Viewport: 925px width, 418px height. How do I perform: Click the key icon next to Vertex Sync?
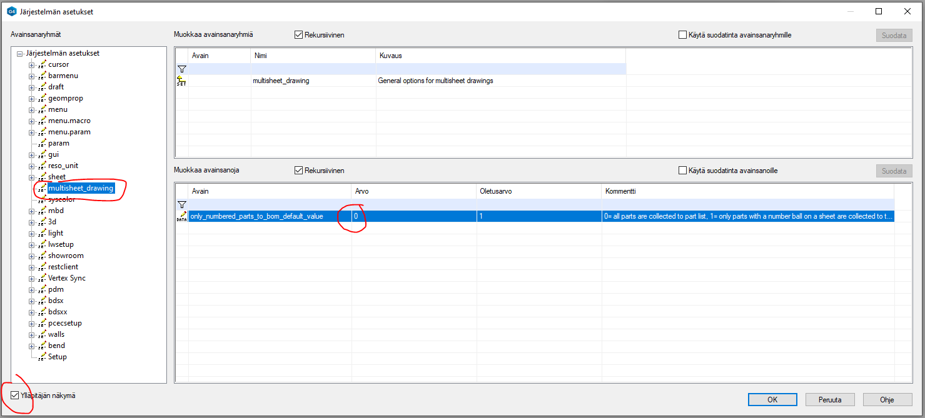pos(42,278)
